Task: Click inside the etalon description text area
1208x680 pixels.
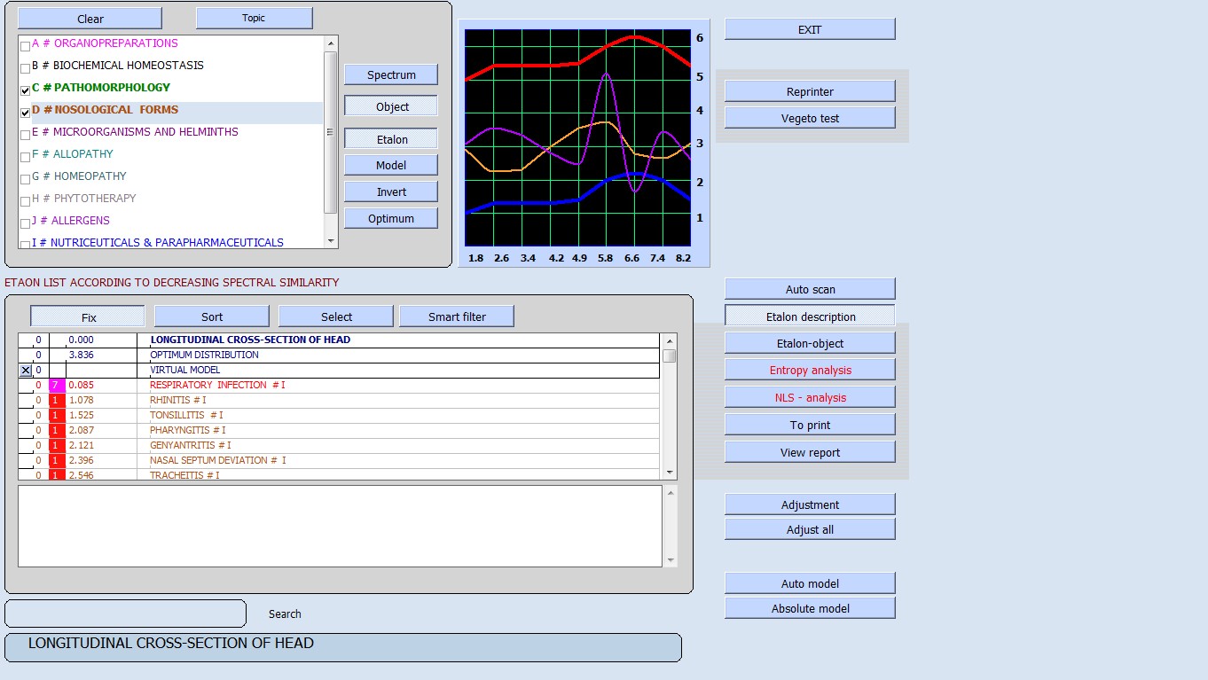Action: 340,526
